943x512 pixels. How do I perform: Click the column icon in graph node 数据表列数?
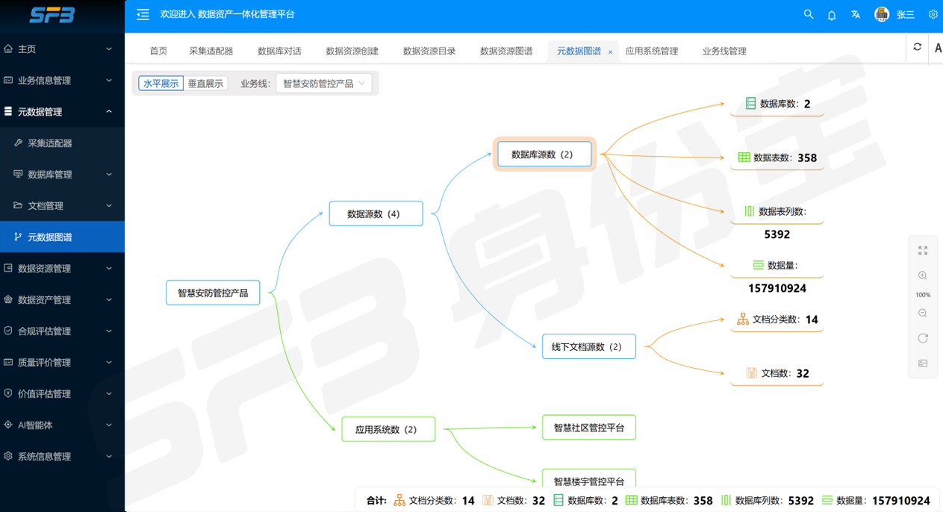tap(750, 211)
